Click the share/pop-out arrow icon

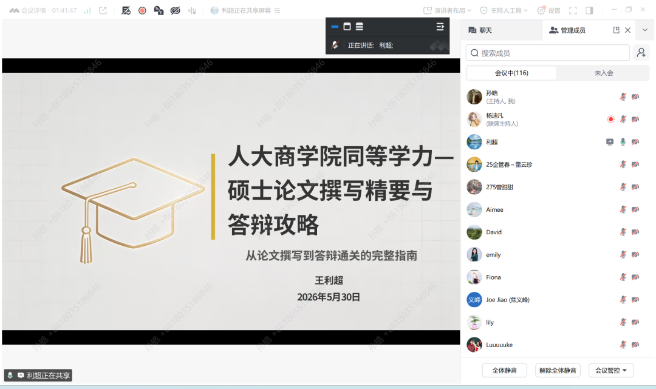(103, 10)
